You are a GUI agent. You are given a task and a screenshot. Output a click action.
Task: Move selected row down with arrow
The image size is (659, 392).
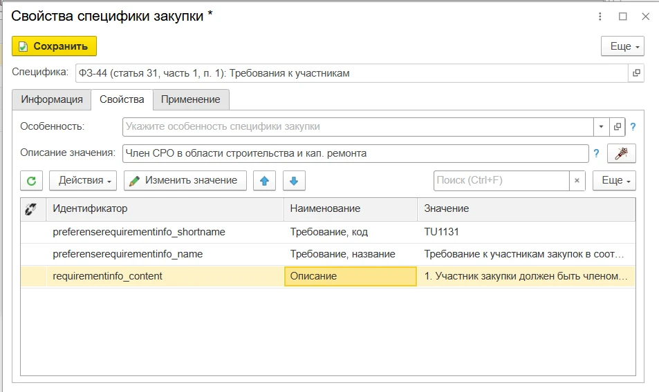click(x=294, y=181)
